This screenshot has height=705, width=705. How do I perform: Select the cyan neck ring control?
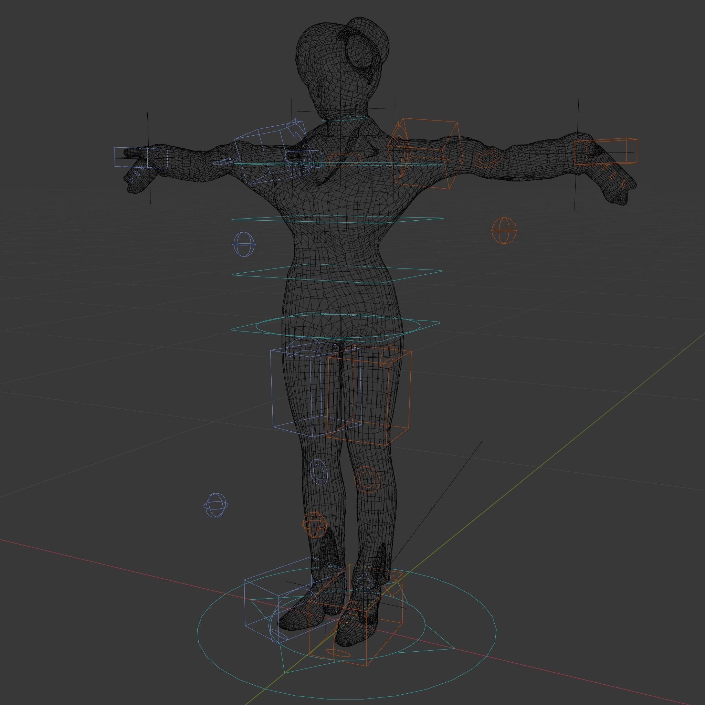[x=345, y=118]
